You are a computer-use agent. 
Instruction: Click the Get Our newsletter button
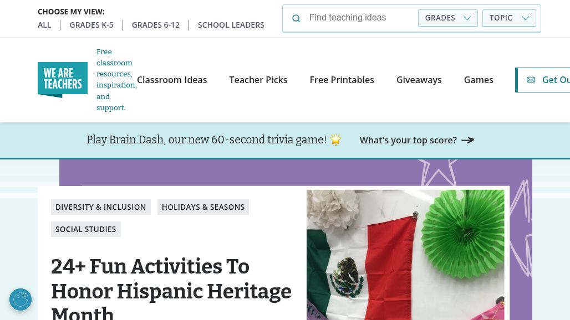543,80
